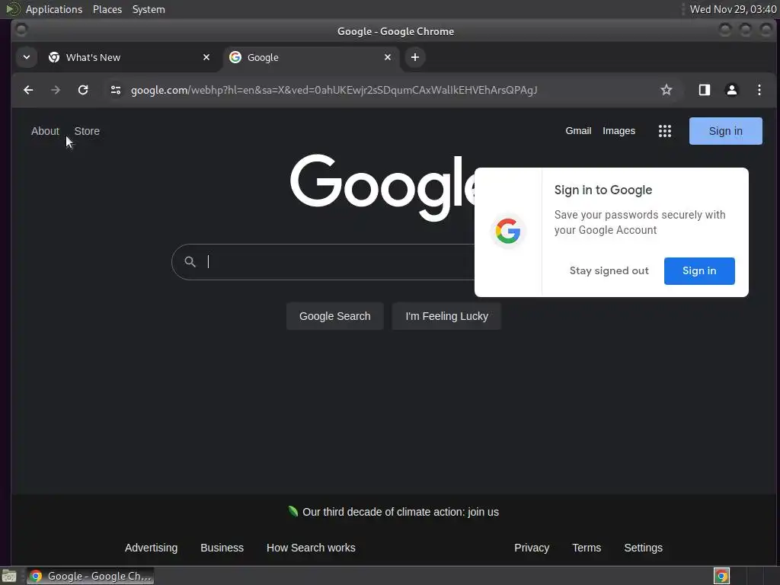
Task: Click the Chrome tray icon in bottom panel
Action: pos(721,576)
